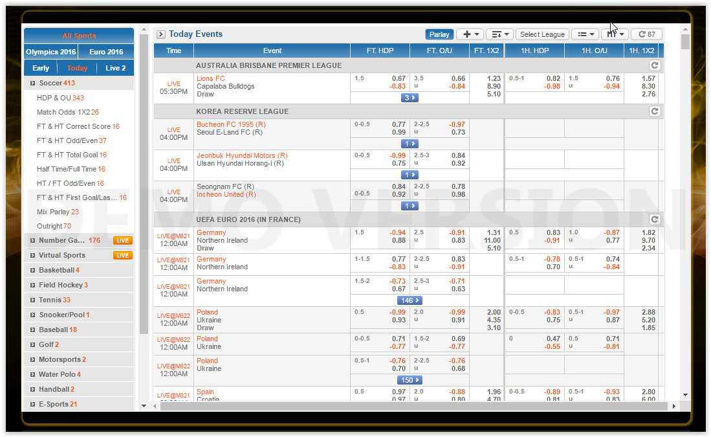Expand 150 more bets for Poland match
The width and height of the screenshot is (711, 437).
click(x=410, y=380)
